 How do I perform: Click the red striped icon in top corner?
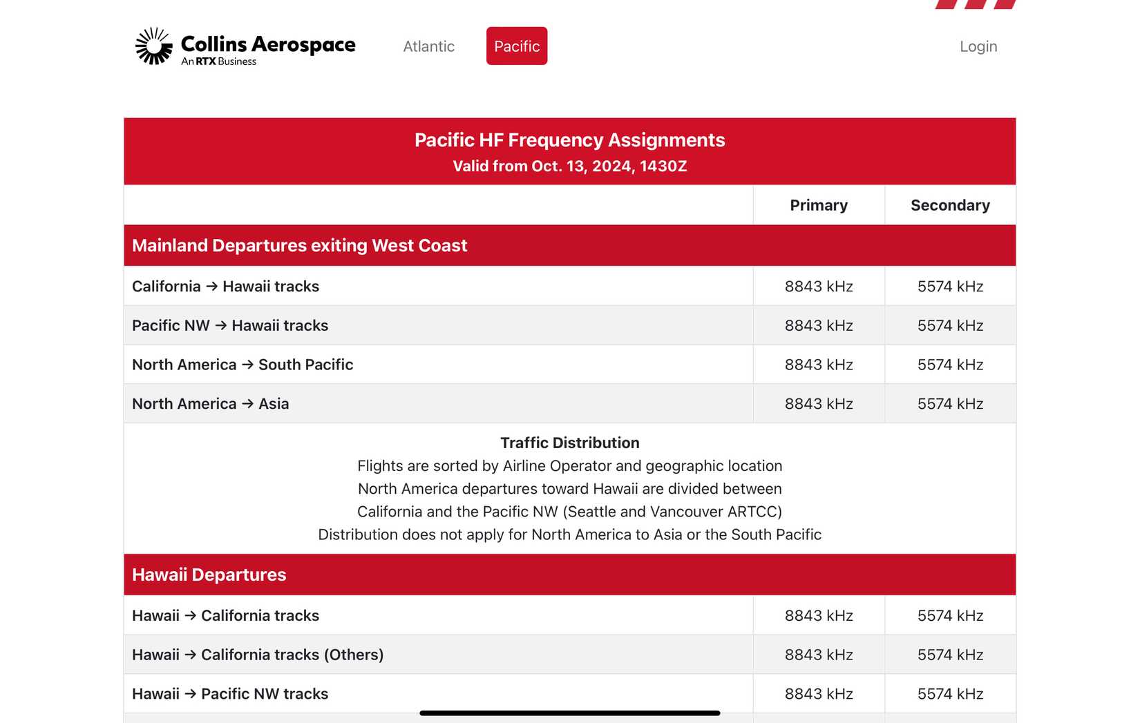tap(975, 4)
